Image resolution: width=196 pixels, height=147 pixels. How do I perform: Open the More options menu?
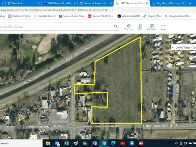[x=163, y=27]
